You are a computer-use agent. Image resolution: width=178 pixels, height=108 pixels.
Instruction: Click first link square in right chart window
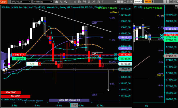tap(165, 2)
